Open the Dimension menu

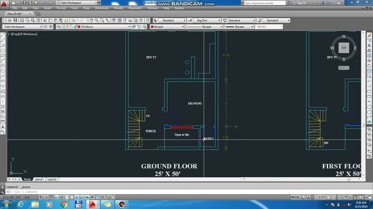tap(102, 8)
